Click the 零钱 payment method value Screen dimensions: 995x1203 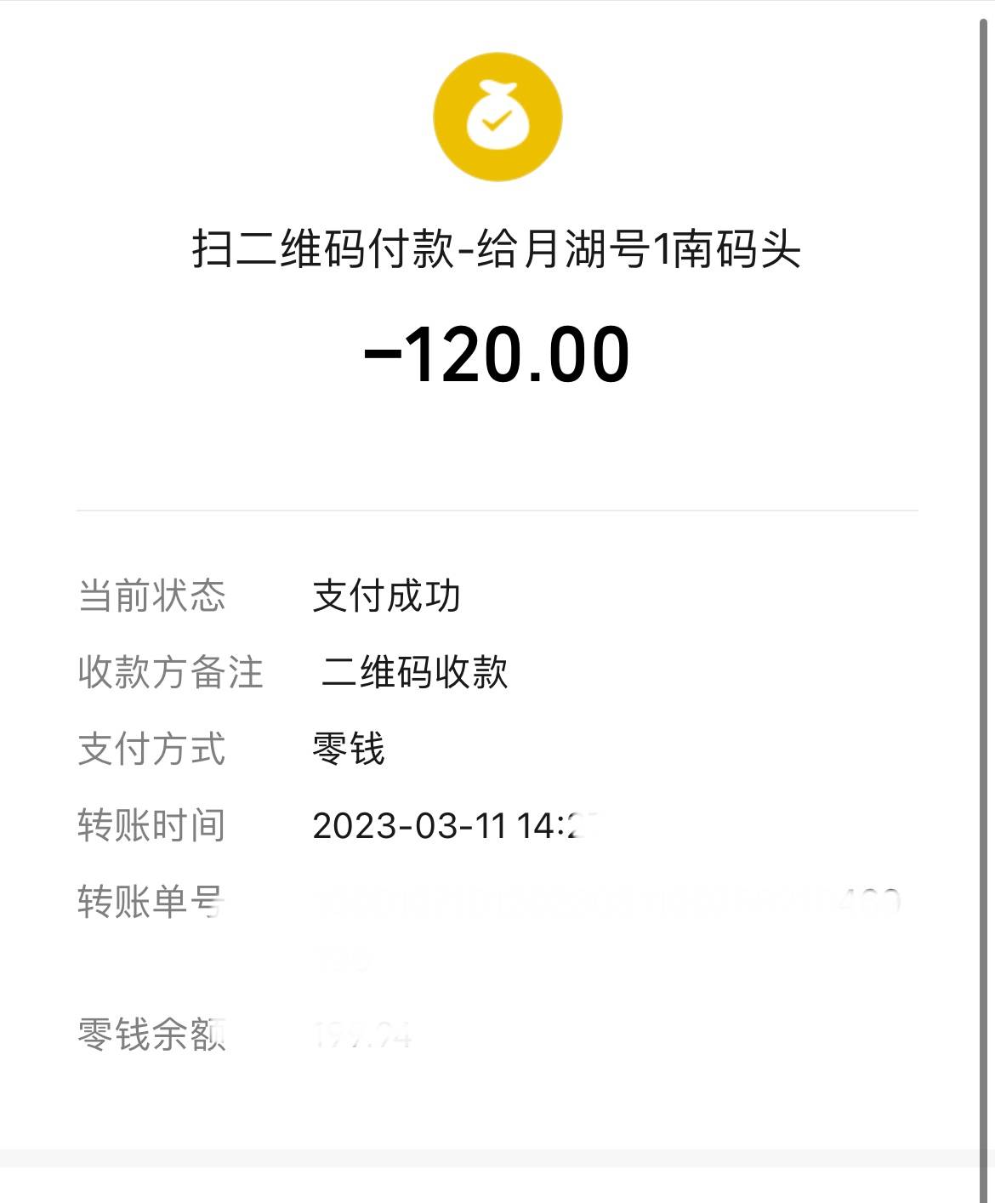[349, 749]
